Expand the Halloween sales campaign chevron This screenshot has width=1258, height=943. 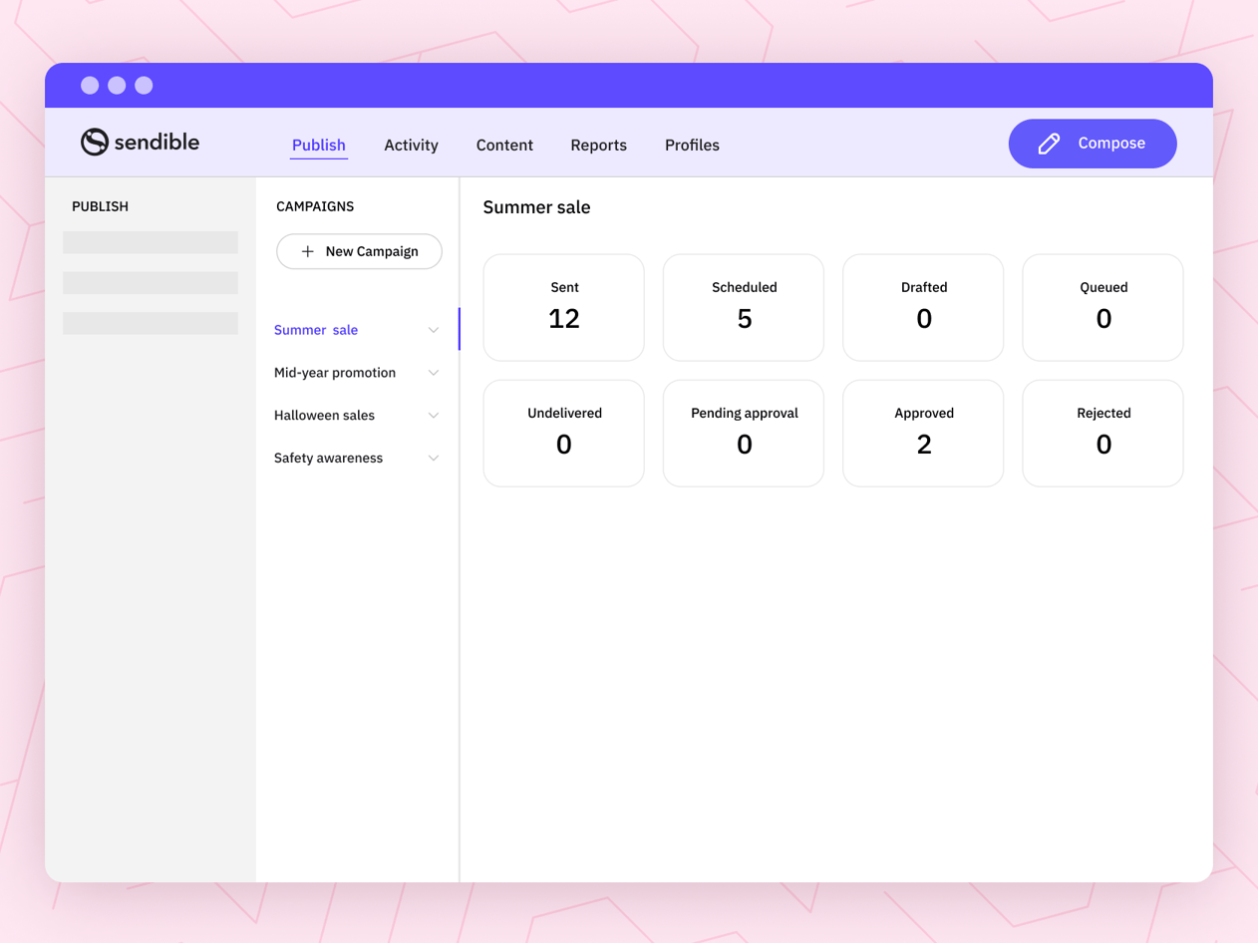(434, 415)
